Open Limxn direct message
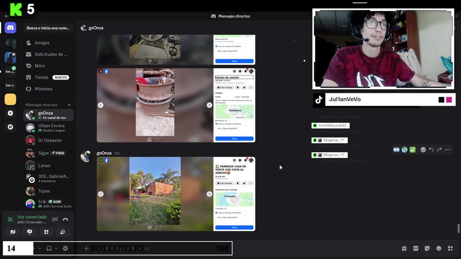461x259 pixels. [x=48, y=165]
